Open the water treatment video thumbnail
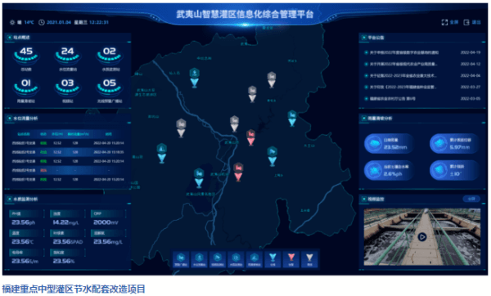Viewport: 491px width, 296px height. [x=422, y=237]
